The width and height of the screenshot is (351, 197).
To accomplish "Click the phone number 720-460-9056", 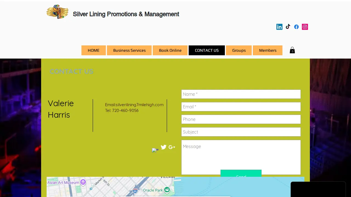I will (x=125, y=111).
